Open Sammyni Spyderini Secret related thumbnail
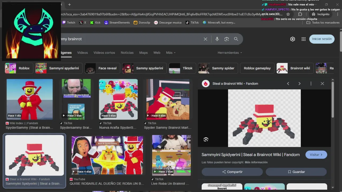Viewport: 342px width, 192px height. click(222, 187)
